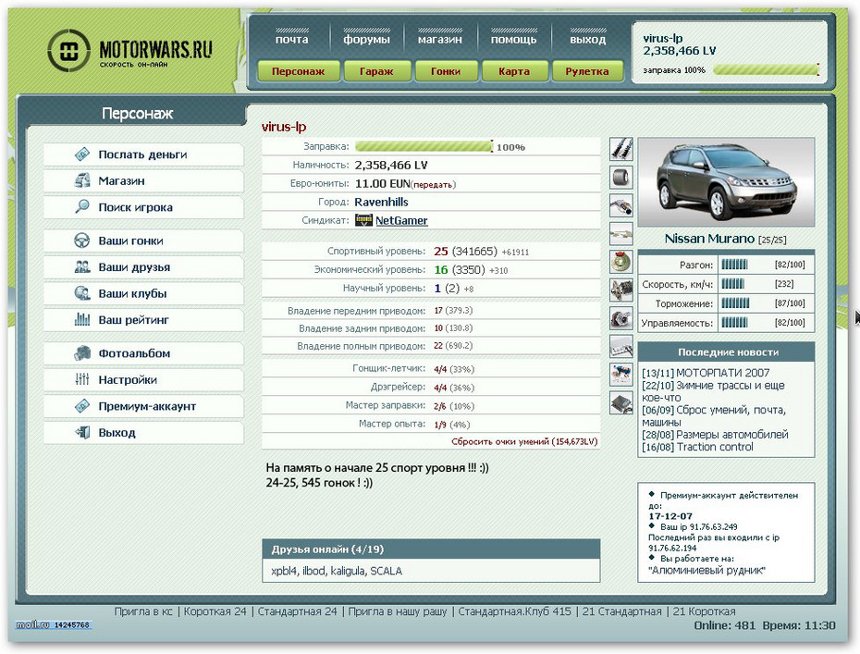The image size is (860, 654).
Task: Click friend kaligula in friends online
Action: tap(347, 571)
